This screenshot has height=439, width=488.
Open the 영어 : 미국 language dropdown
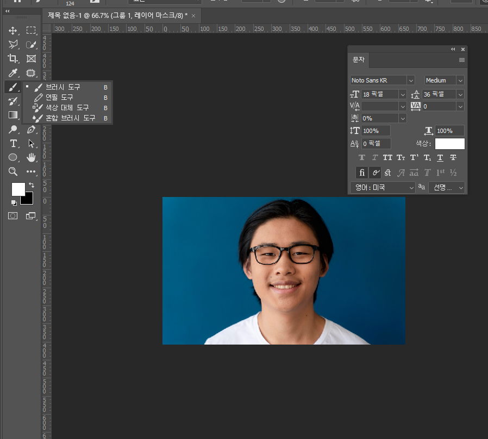tap(383, 188)
